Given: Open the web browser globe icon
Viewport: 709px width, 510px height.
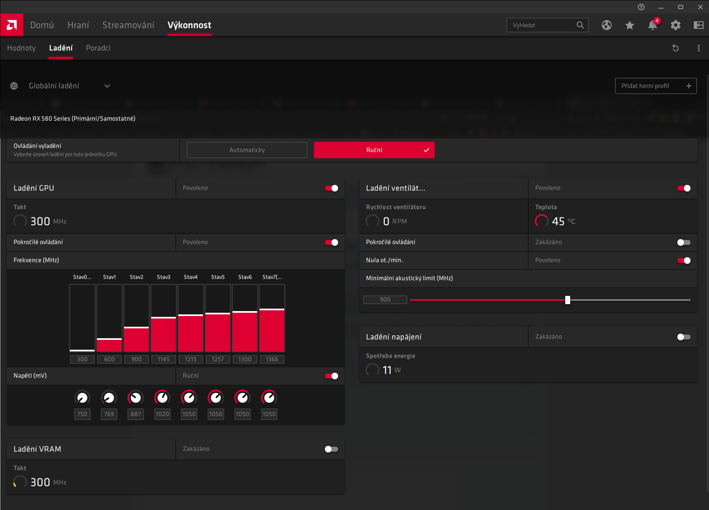Looking at the screenshot, I should (606, 25).
